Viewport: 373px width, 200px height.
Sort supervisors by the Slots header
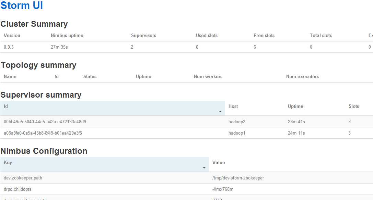pyautogui.click(x=354, y=107)
